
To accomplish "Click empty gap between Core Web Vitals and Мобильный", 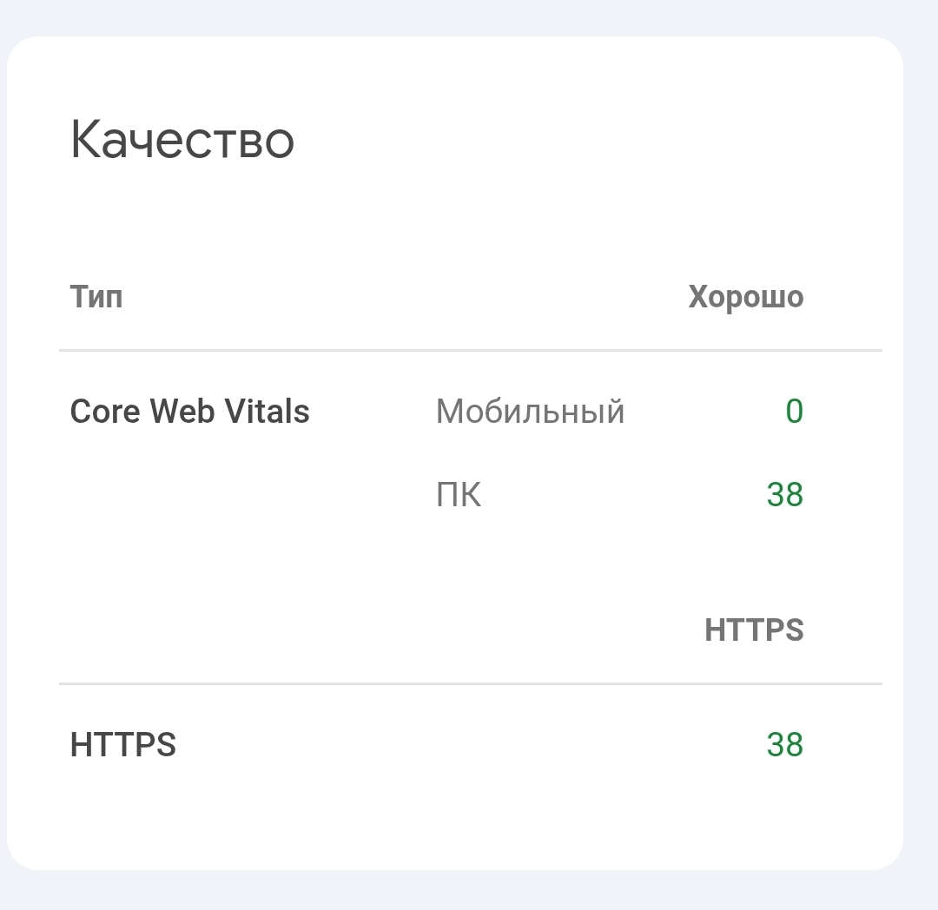I will pyautogui.click(x=373, y=412).
